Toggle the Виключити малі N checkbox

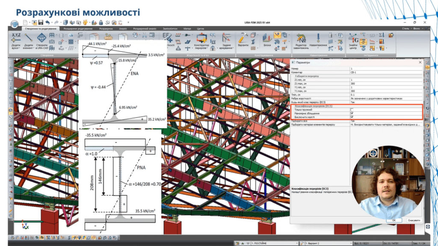352,117
